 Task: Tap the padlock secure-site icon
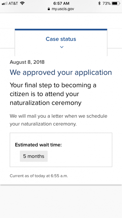coord(49,9)
